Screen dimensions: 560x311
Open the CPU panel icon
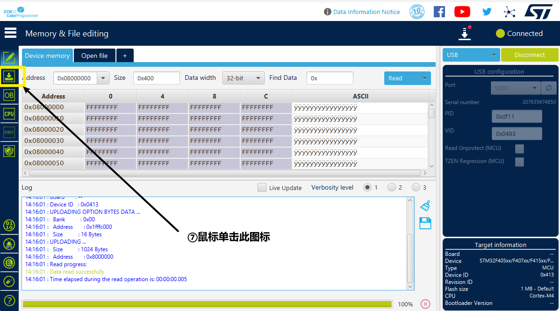[9, 113]
